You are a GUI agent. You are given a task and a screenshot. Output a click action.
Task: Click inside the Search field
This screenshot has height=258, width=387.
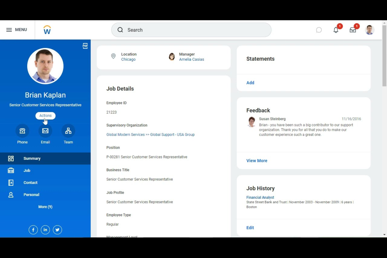click(x=191, y=30)
